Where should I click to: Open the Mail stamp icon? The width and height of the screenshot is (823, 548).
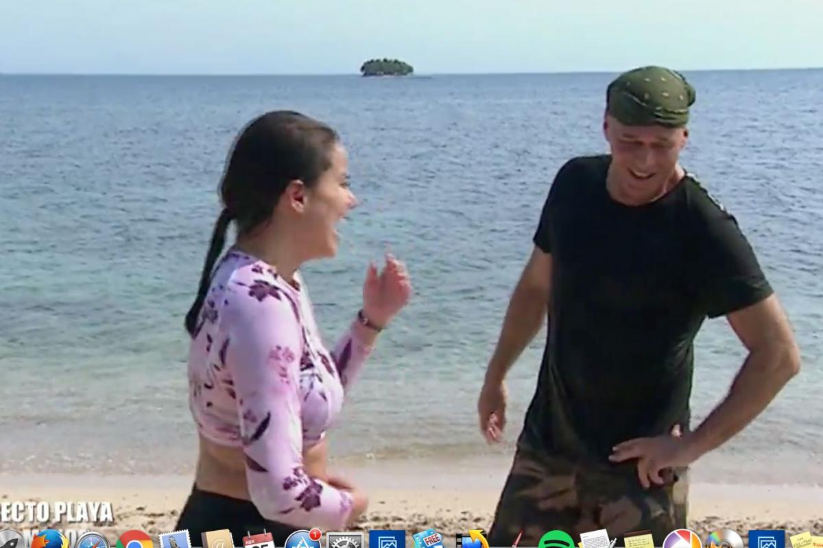tap(175, 541)
